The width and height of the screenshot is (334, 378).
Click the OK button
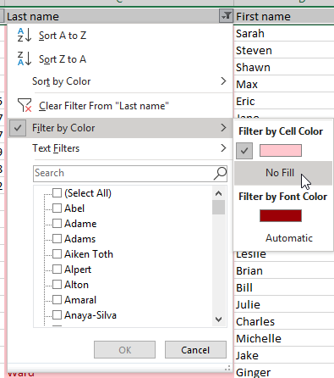click(124, 350)
